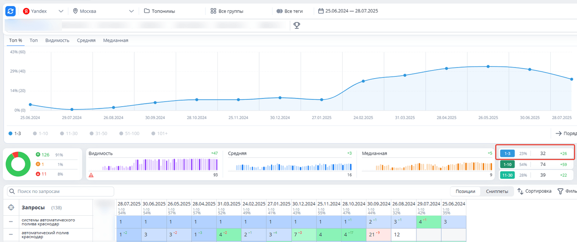Toggle the 11-30 series in chart legend

point(69,134)
